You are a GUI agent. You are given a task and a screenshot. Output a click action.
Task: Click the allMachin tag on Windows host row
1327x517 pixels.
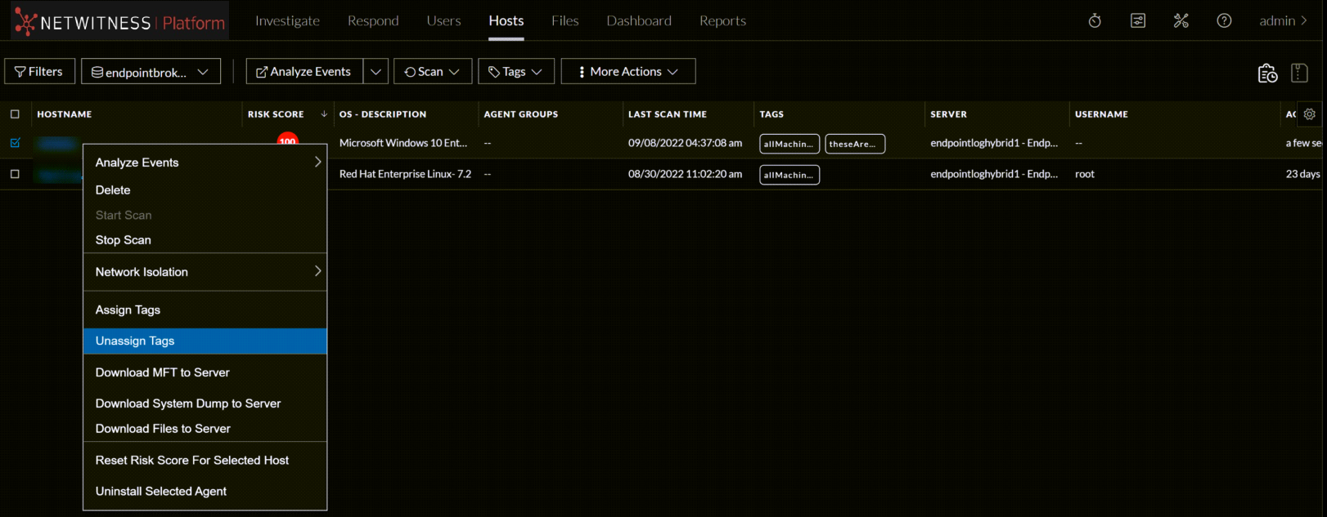click(789, 144)
